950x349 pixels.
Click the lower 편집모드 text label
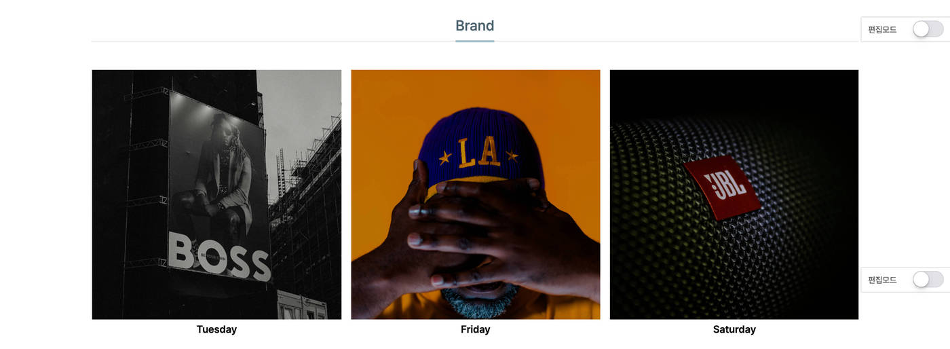point(882,280)
